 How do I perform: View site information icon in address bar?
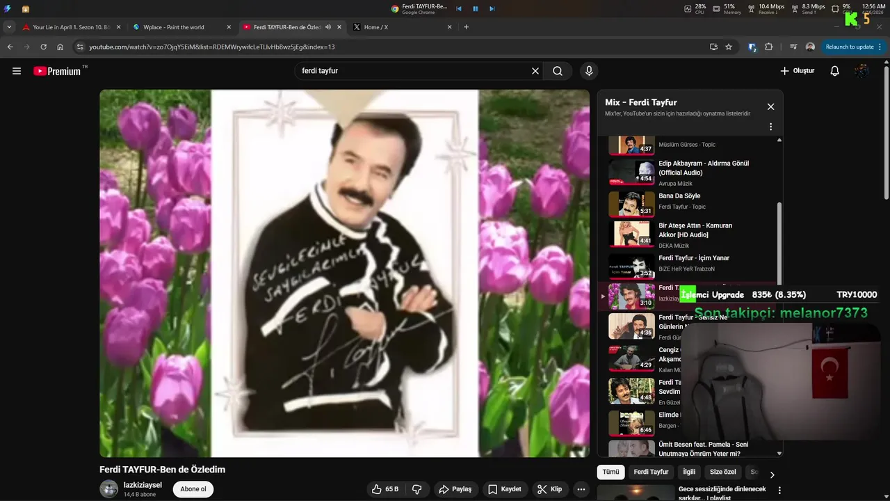click(80, 47)
